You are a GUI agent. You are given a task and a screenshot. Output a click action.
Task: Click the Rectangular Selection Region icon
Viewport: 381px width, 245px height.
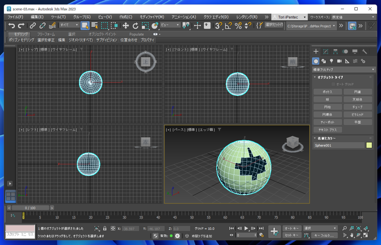pyautogui.click(x=104, y=25)
